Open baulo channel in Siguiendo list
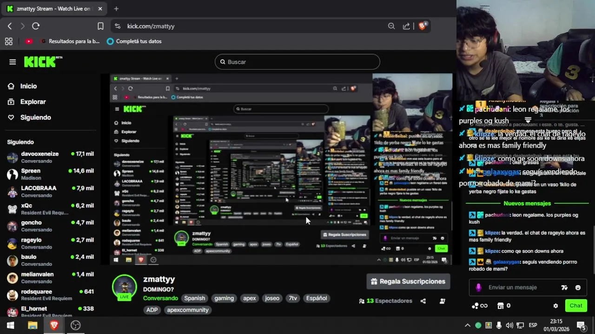595x334 pixels. [50, 260]
